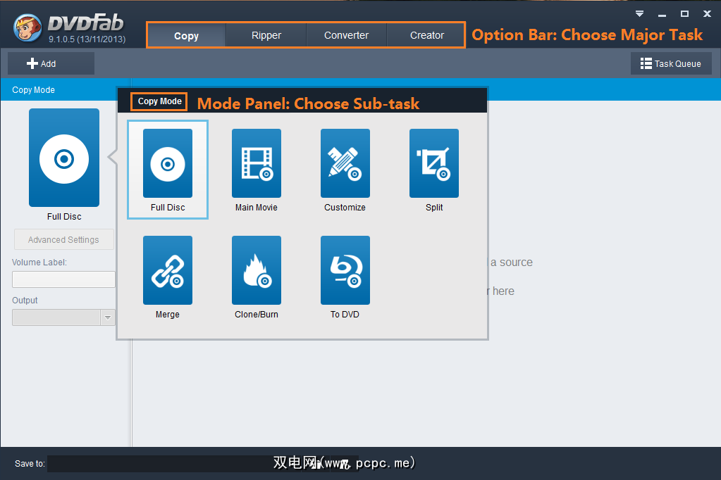This screenshot has height=480, width=721.
Task: Close the DVDFab window
Action: tap(707, 14)
